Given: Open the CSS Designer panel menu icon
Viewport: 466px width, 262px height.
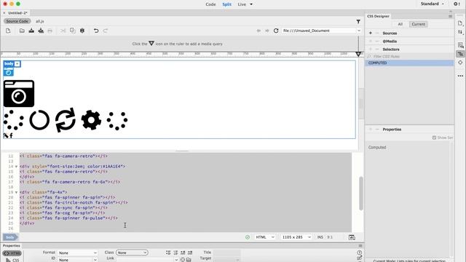Looking at the screenshot, I should click(450, 16).
